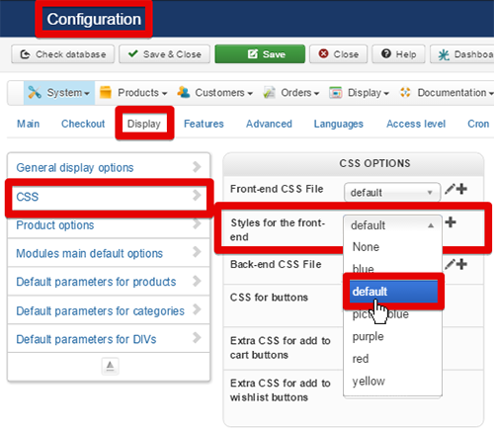Go to the Dashboard button
Screen dimensions: 494x433
(462, 54)
